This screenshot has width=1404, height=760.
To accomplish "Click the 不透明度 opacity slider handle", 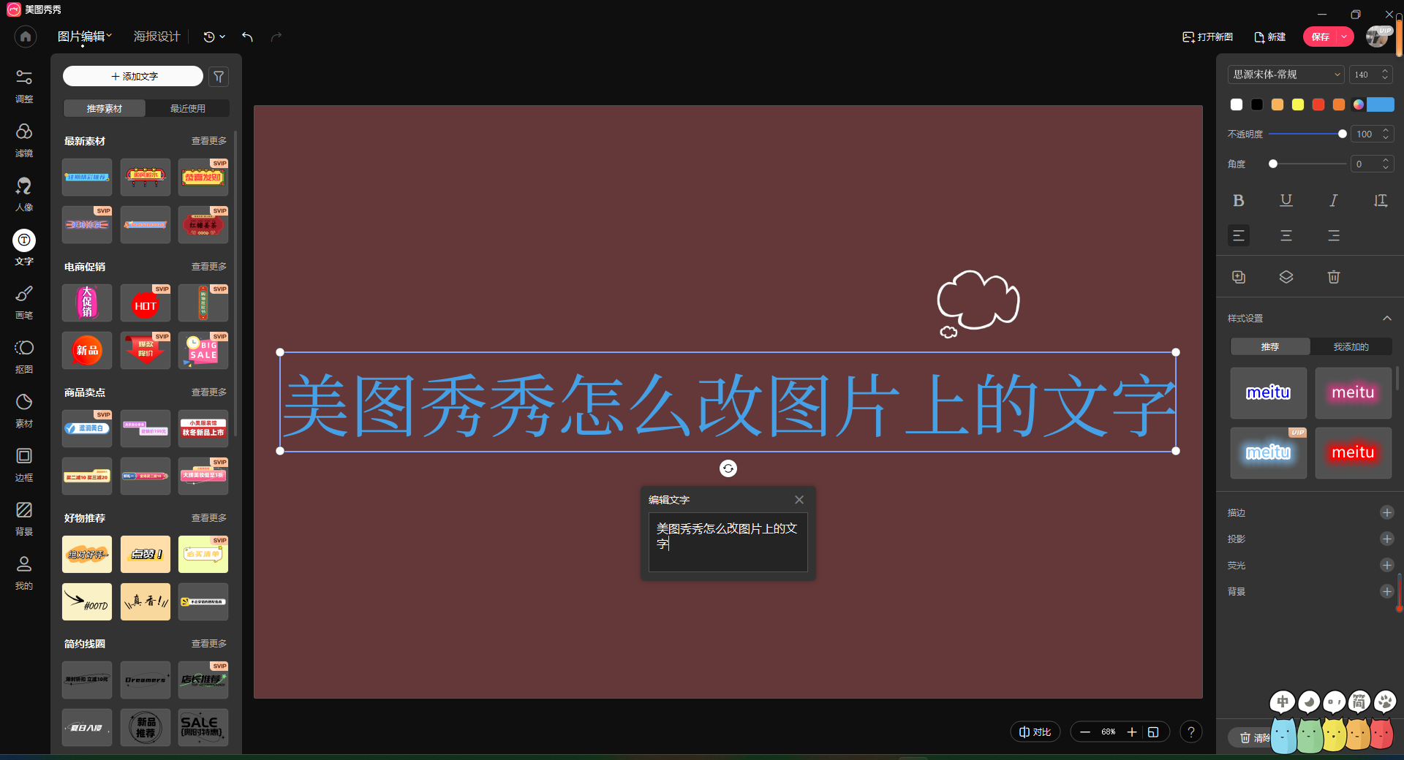I will [1342, 134].
